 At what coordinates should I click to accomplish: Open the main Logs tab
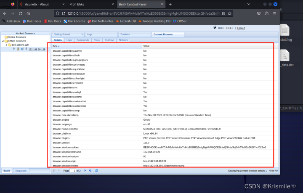pyautogui.click(x=101, y=34)
